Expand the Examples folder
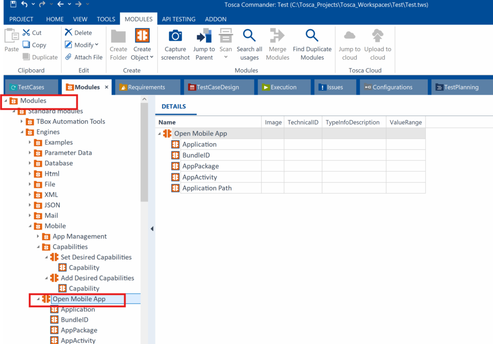The width and height of the screenshot is (493, 344). click(x=30, y=143)
